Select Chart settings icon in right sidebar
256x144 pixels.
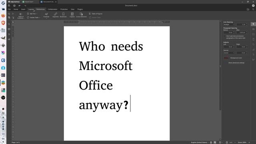pyautogui.click(x=253, y=50)
